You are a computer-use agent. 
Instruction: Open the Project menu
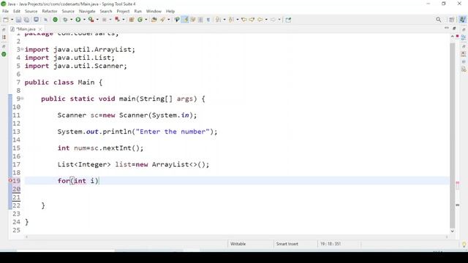(x=123, y=12)
